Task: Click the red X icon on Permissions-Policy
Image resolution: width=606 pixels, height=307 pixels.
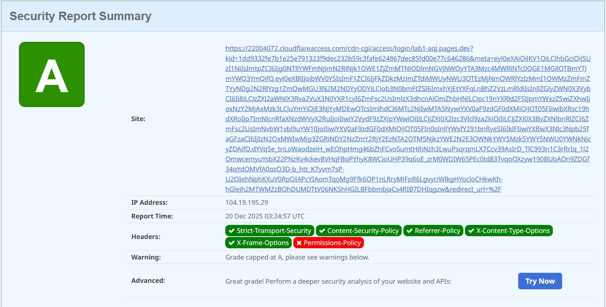Action: point(299,243)
